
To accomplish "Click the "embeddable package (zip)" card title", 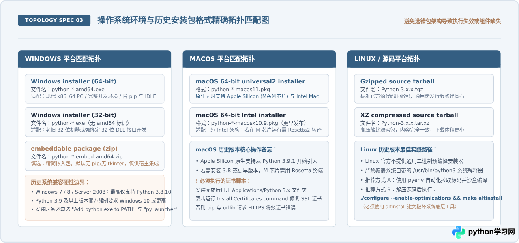I will (74, 149).
